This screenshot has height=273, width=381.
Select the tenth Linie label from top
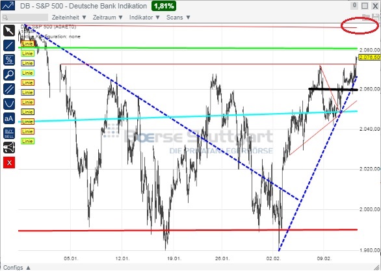coord(27,131)
